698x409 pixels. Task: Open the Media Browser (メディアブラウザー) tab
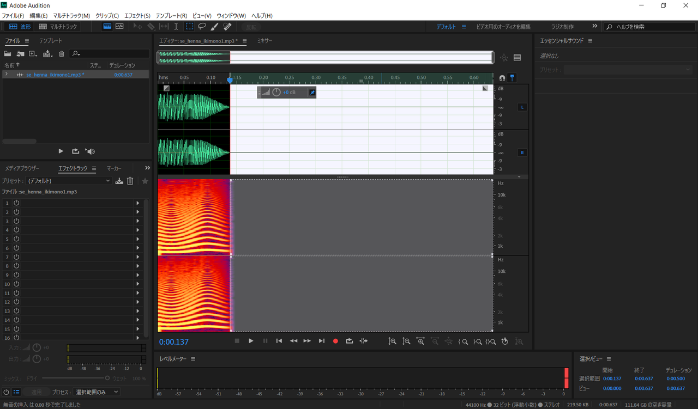pos(22,168)
